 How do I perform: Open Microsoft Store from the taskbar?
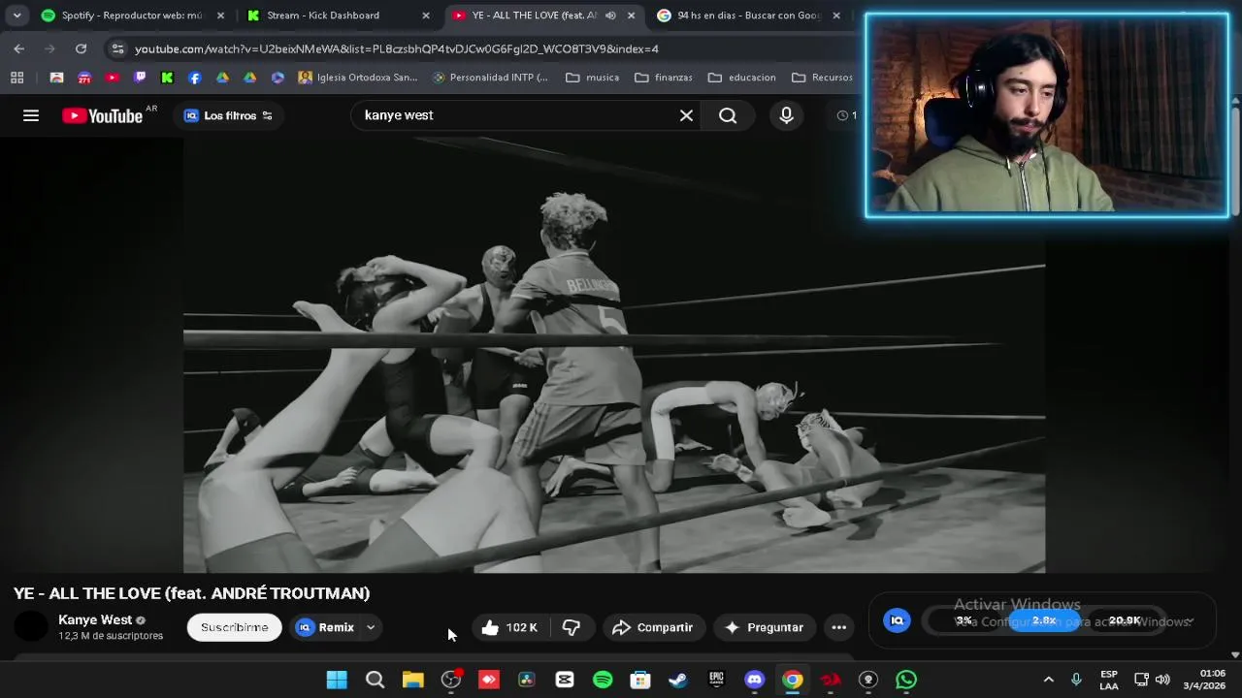click(x=640, y=680)
